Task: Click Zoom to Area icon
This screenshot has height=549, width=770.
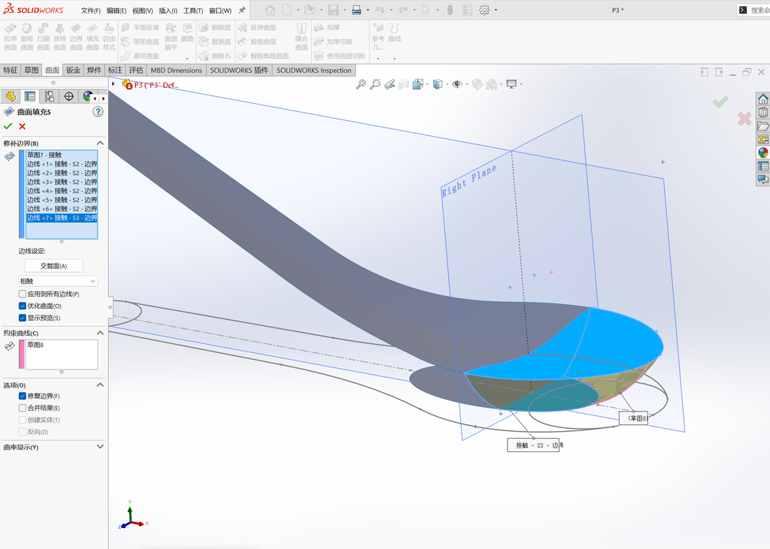Action: pos(375,84)
